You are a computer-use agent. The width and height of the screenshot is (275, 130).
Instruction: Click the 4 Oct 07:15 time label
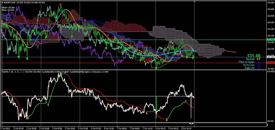pos(96,129)
